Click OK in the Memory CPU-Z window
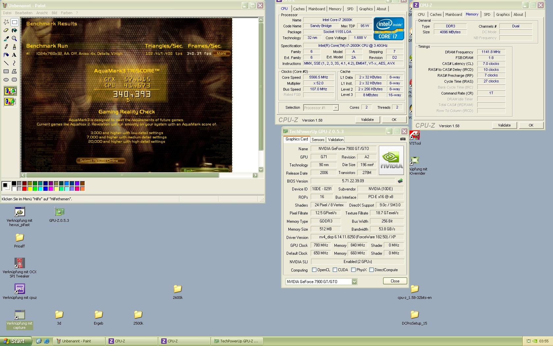 coord(531,125)
